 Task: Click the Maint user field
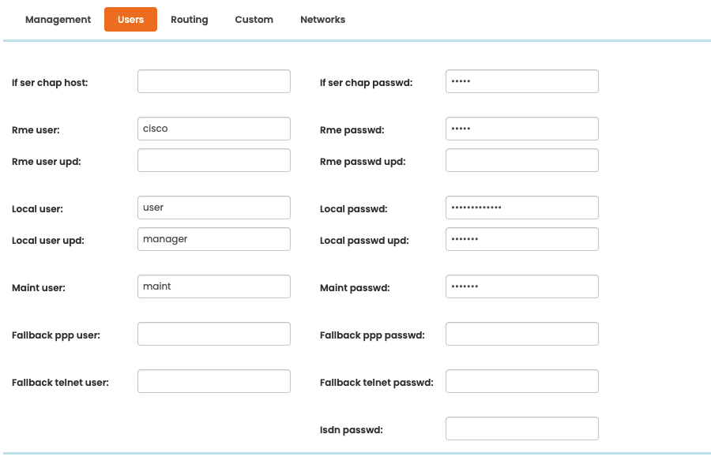214,286
